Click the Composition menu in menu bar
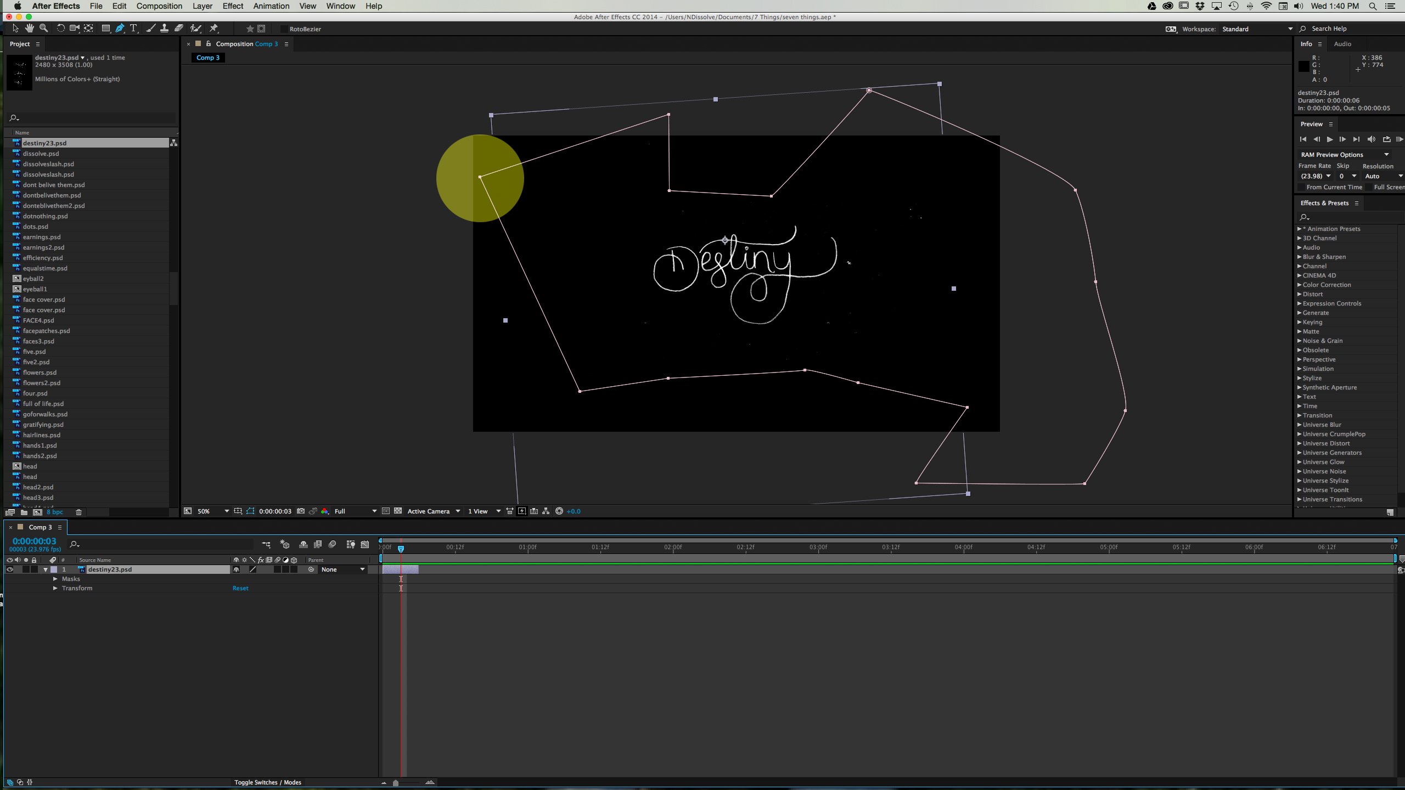1405x790 pixels. click(x=159, y=6)
